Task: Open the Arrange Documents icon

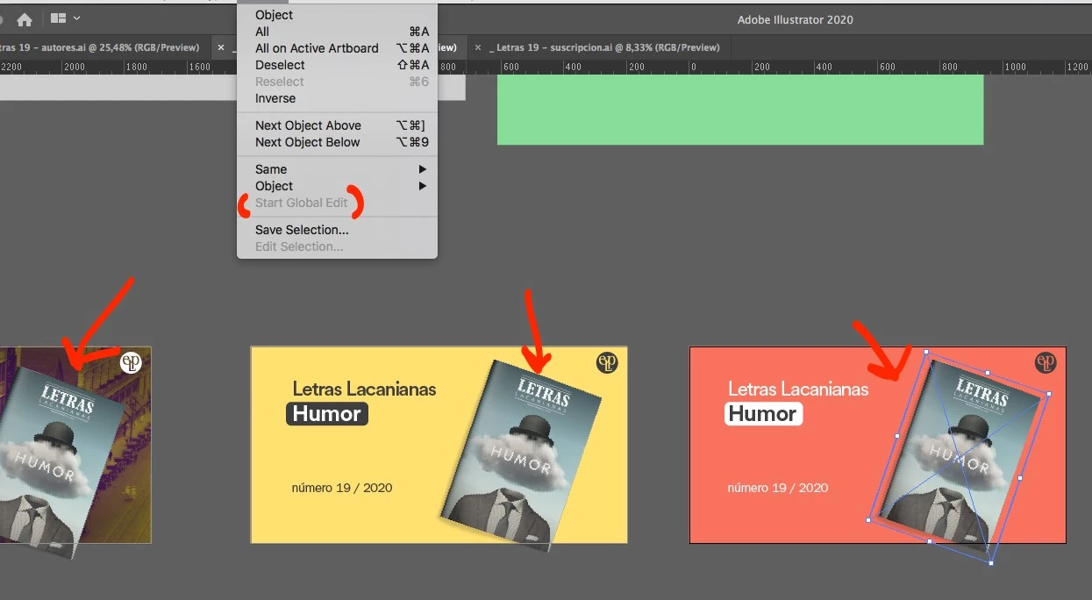Action: click(59, 18)
